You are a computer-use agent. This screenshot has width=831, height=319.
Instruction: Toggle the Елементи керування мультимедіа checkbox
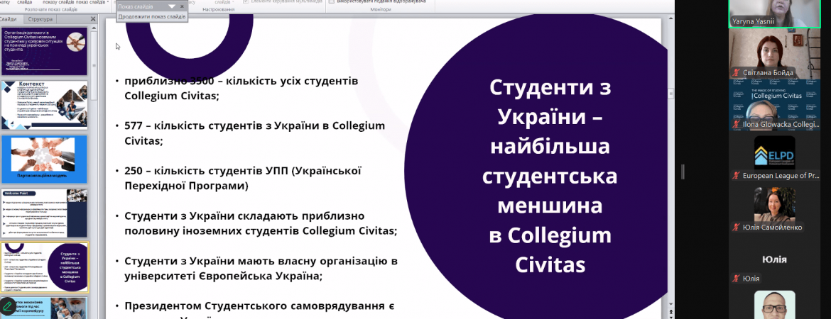coord(246,1)
